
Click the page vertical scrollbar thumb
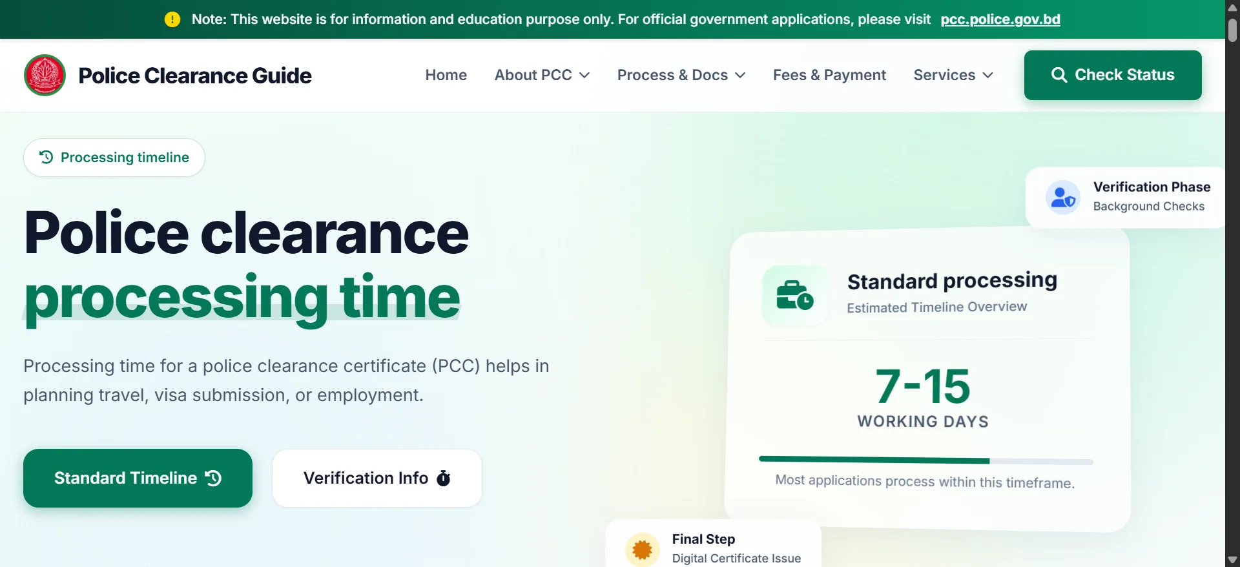click(1232, 30)
